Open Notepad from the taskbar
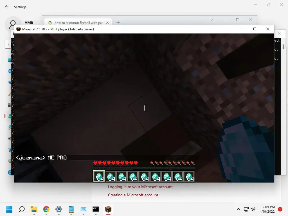The width and height of the screenshot is (288, 216). pyautogui.click(x=71, y=209)
